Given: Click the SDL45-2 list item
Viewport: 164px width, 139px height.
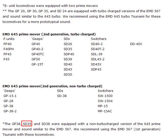Looking at the screenshot, I should (x=98, y=59).
